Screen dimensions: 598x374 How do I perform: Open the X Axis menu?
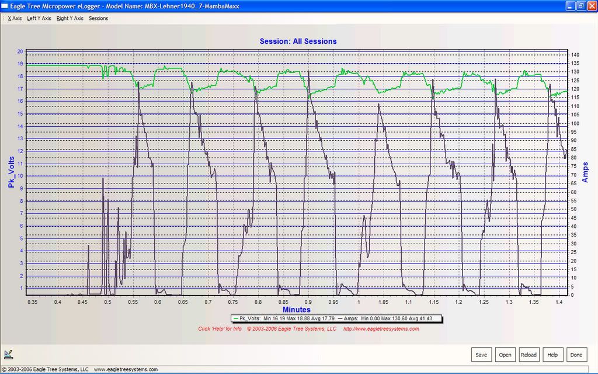pos(15,18)
